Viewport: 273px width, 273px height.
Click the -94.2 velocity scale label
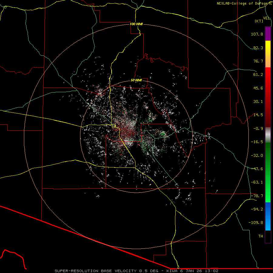pyautogui.click(x=257, y=209)
